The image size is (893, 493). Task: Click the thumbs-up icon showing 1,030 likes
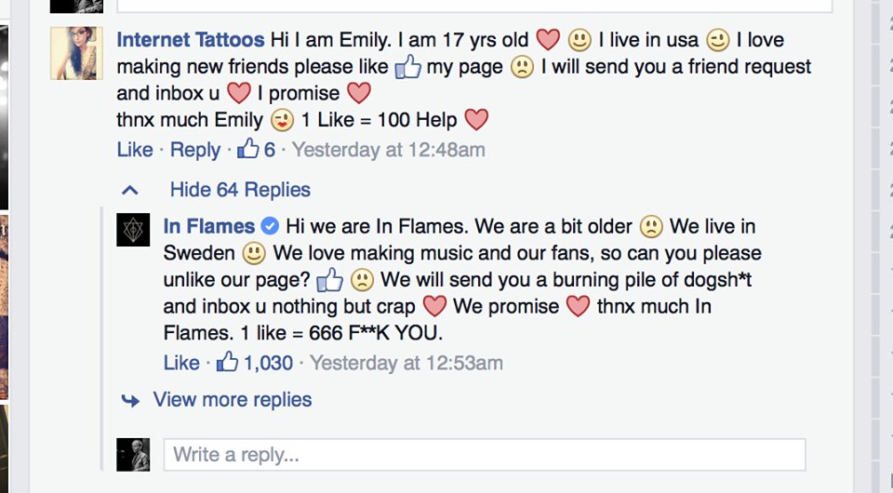pyautogui.click(x=227, y=363)
